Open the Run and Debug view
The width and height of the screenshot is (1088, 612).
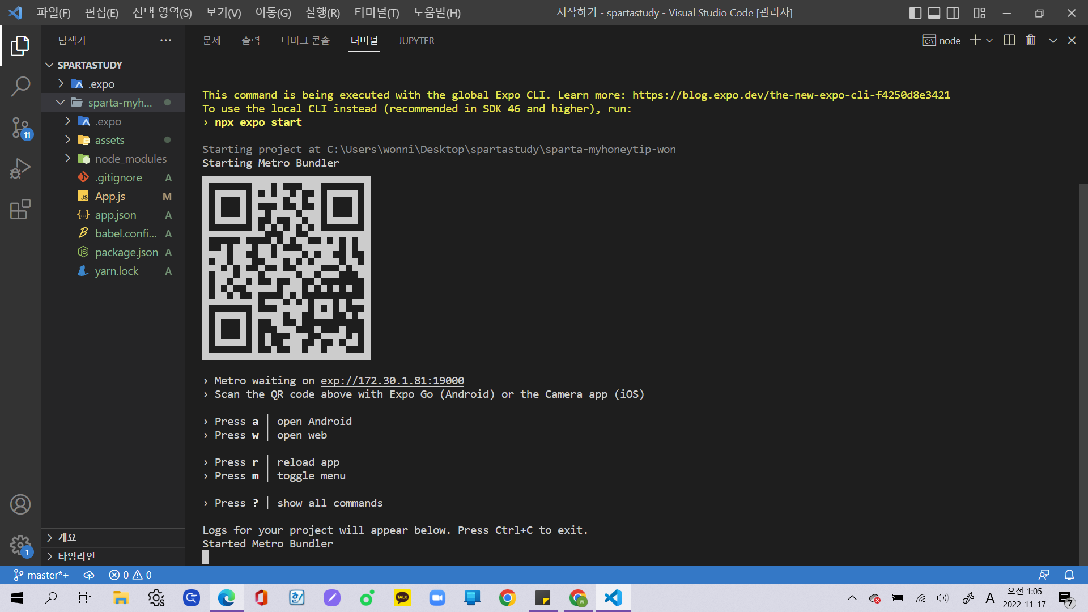(x=20, y=168)
